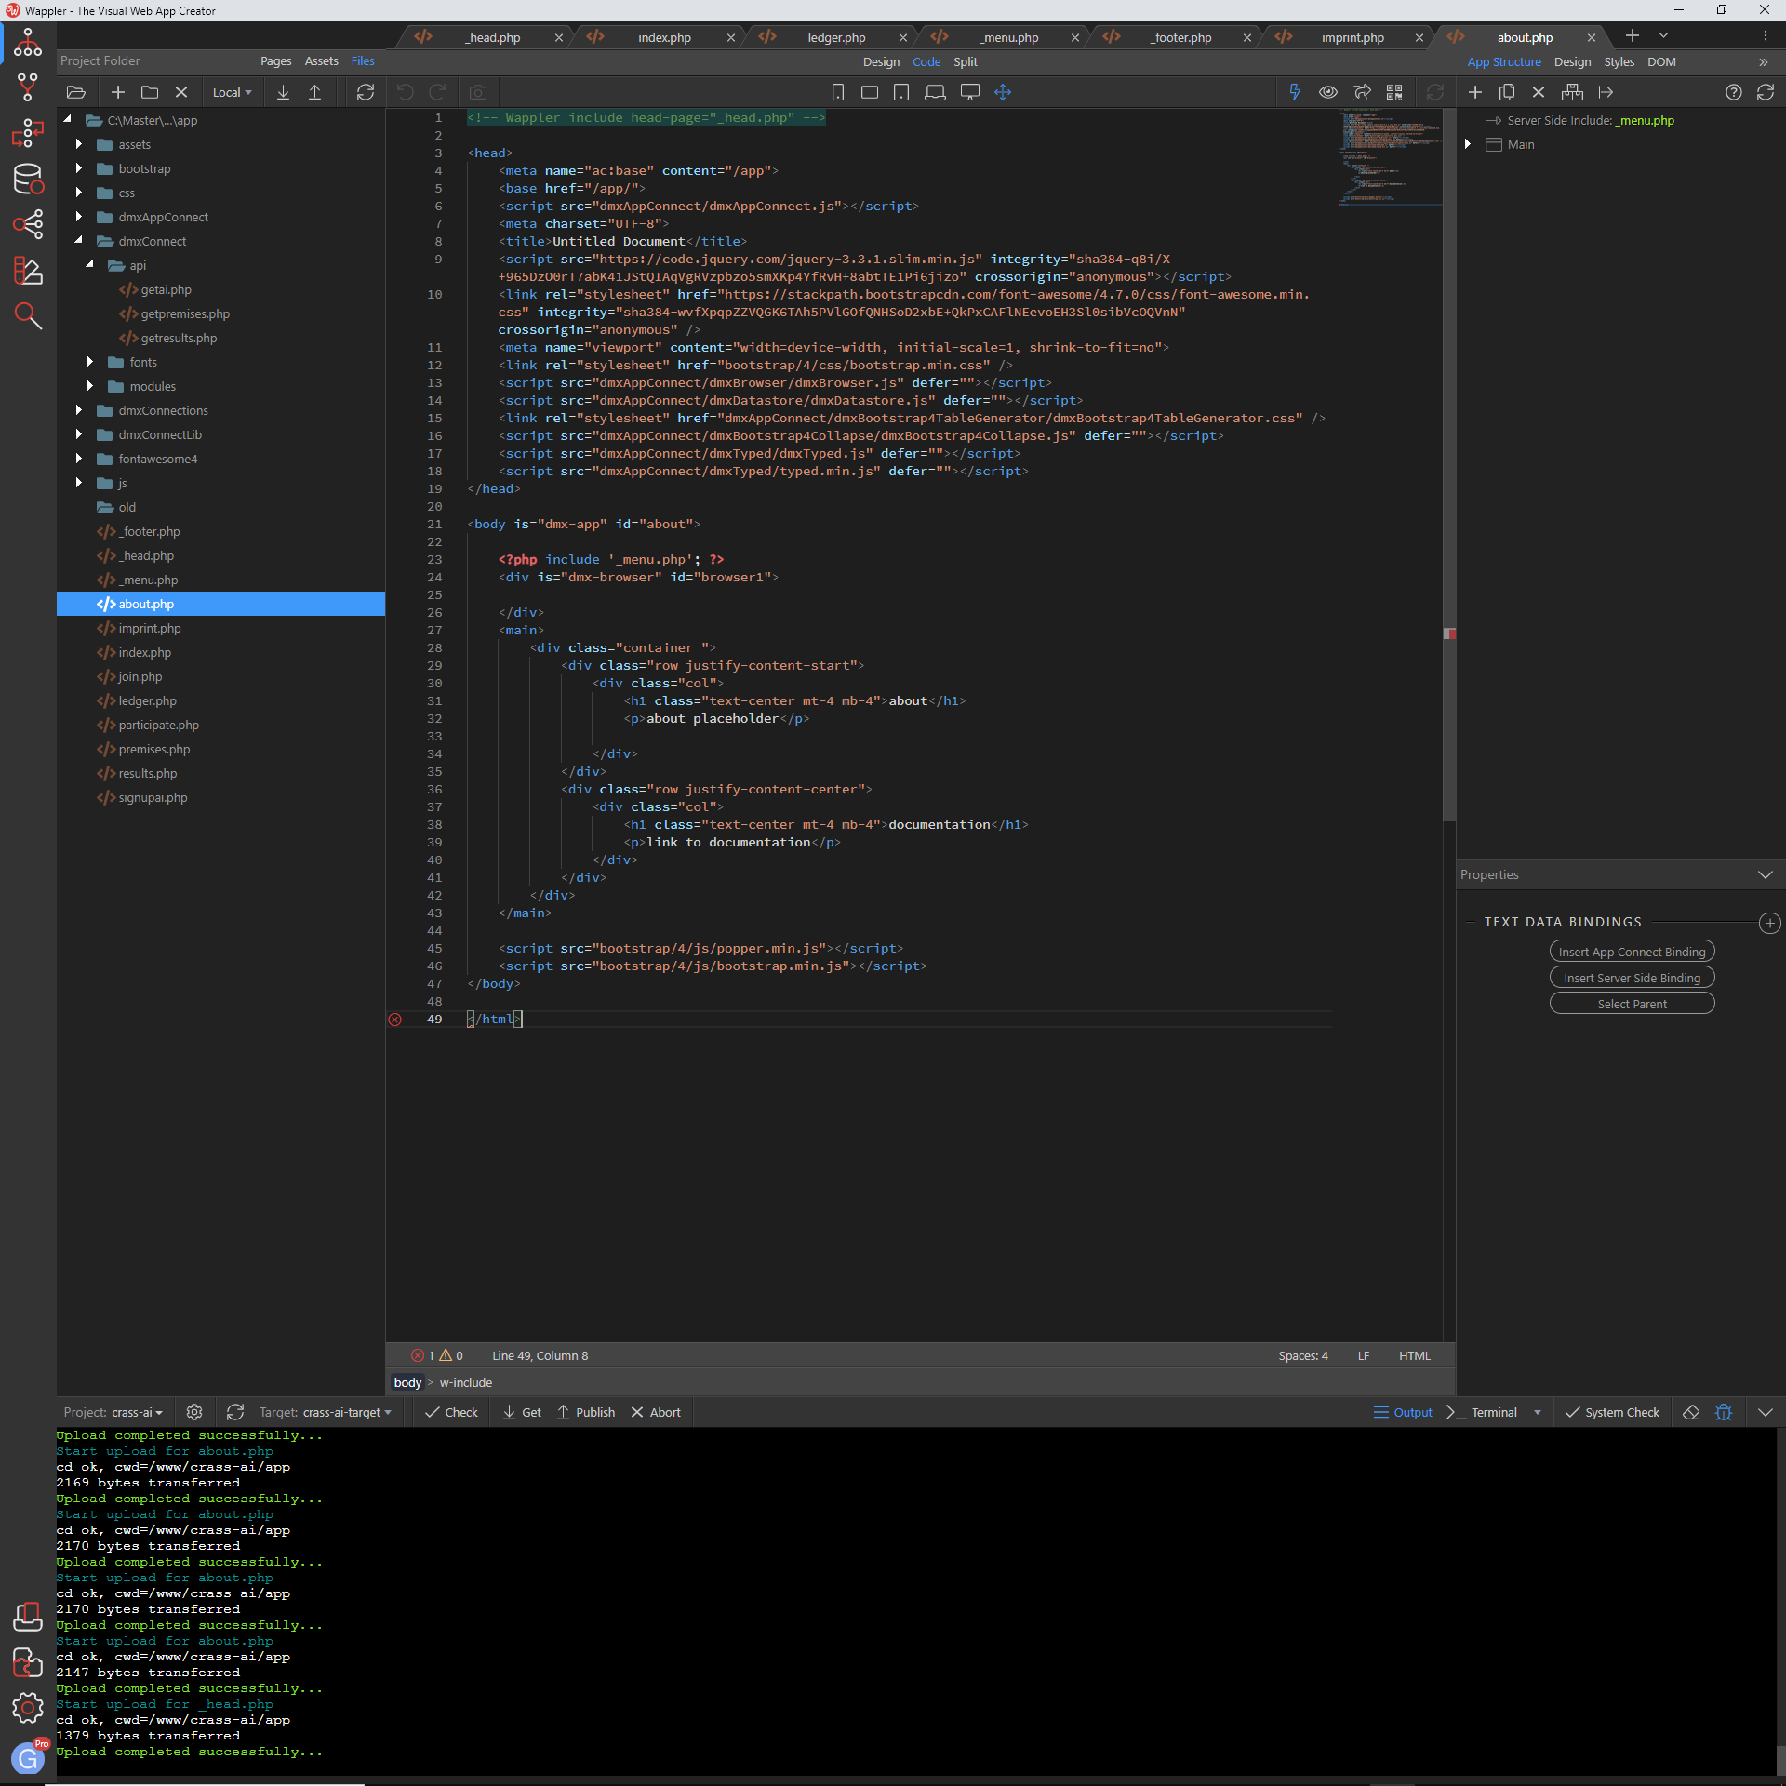Image resolution: width=1786 pixels, height=1786 pixels.
Task: Toggle the Terminal panel view
Action: pyautogui.click(x=1483, y=1412)
